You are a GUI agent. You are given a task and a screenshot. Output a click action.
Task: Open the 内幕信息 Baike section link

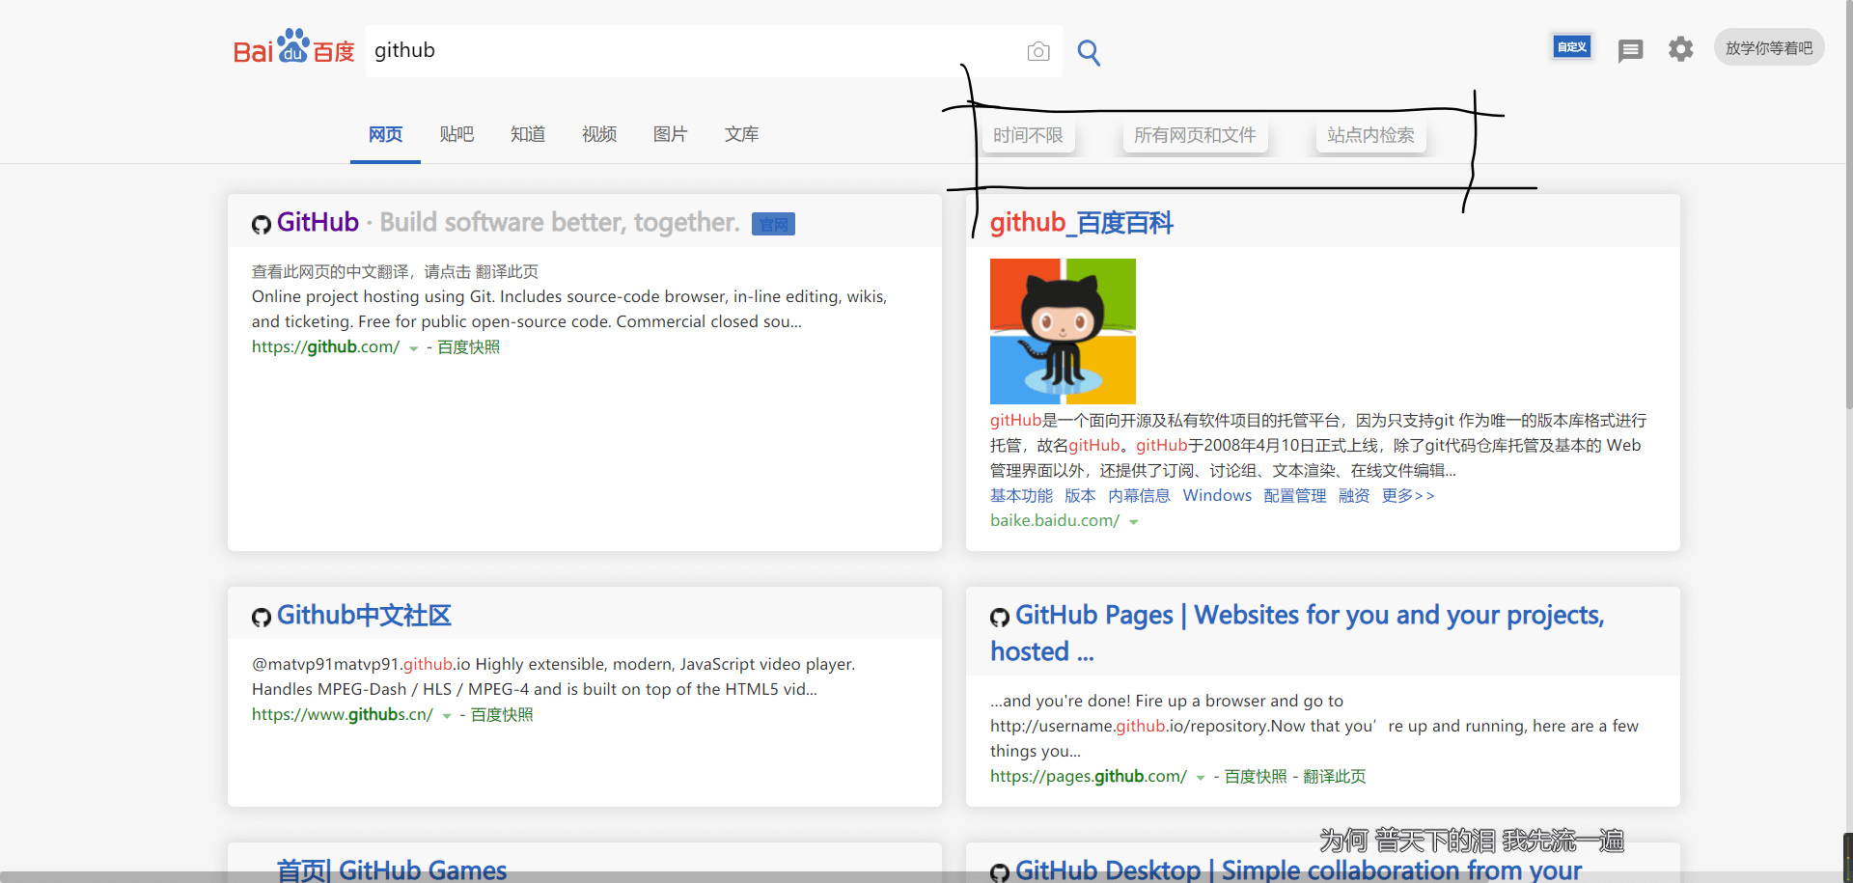[1139, 496]
